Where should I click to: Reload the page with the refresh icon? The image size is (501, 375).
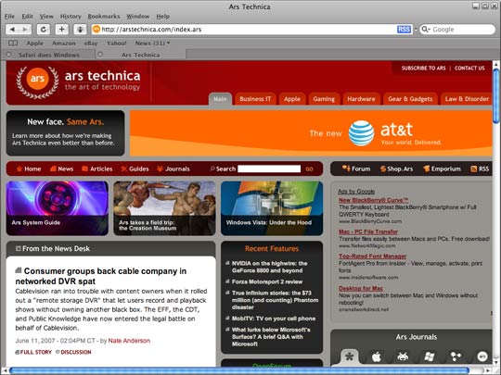click(x=43, y=30)
